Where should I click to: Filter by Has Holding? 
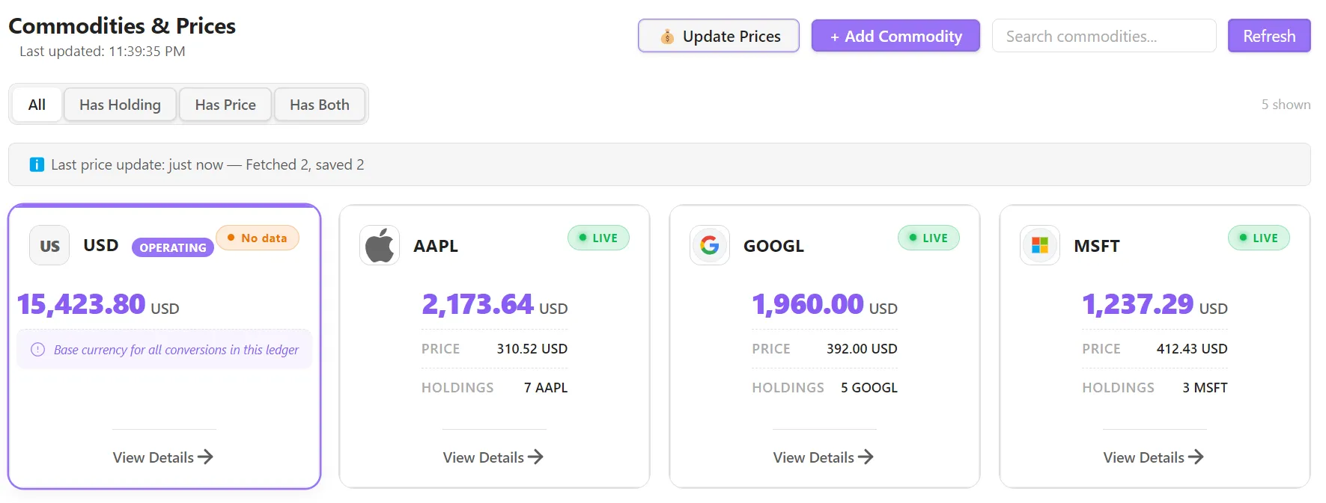pos(120,105)
